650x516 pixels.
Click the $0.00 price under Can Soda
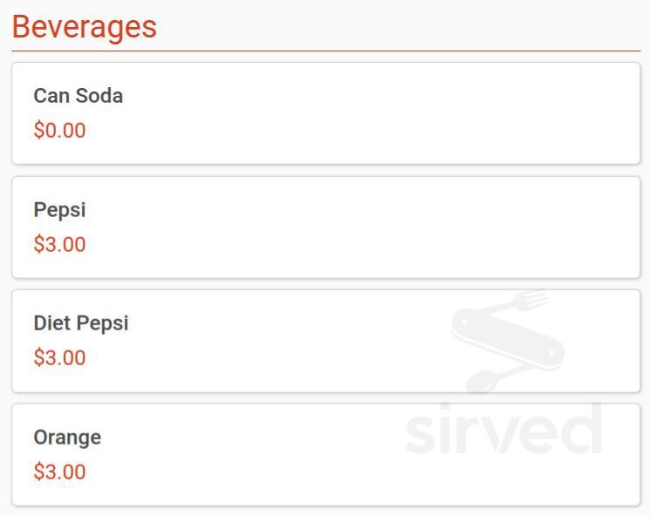pos(59,130)
